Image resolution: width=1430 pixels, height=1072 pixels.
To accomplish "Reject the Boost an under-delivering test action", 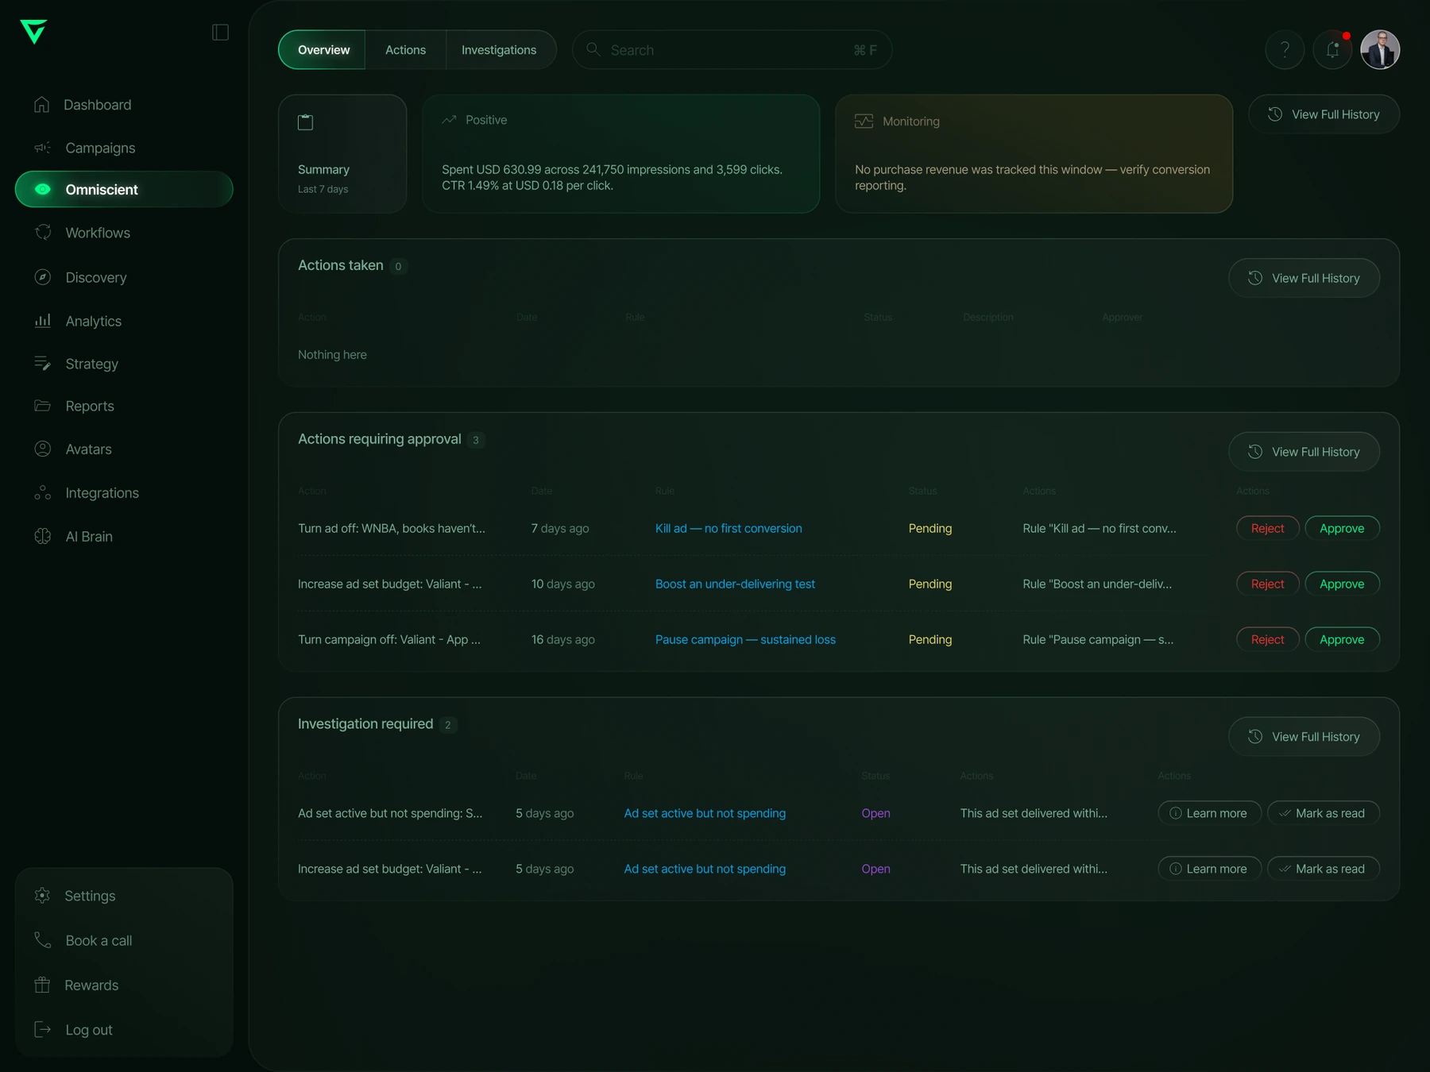I will click(1267, 584).
